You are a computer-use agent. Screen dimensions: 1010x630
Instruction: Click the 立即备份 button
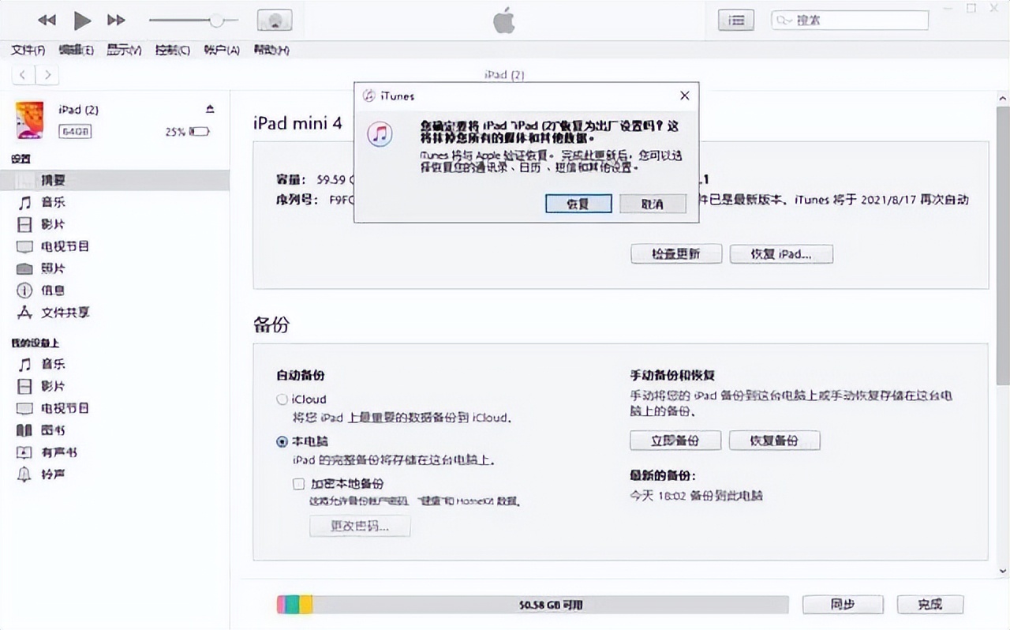click(675, 441)
